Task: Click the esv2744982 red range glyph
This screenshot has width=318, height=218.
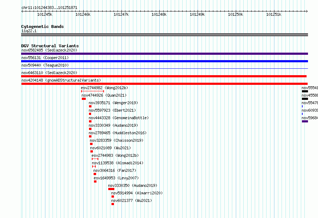Action: tap(93, 91)
